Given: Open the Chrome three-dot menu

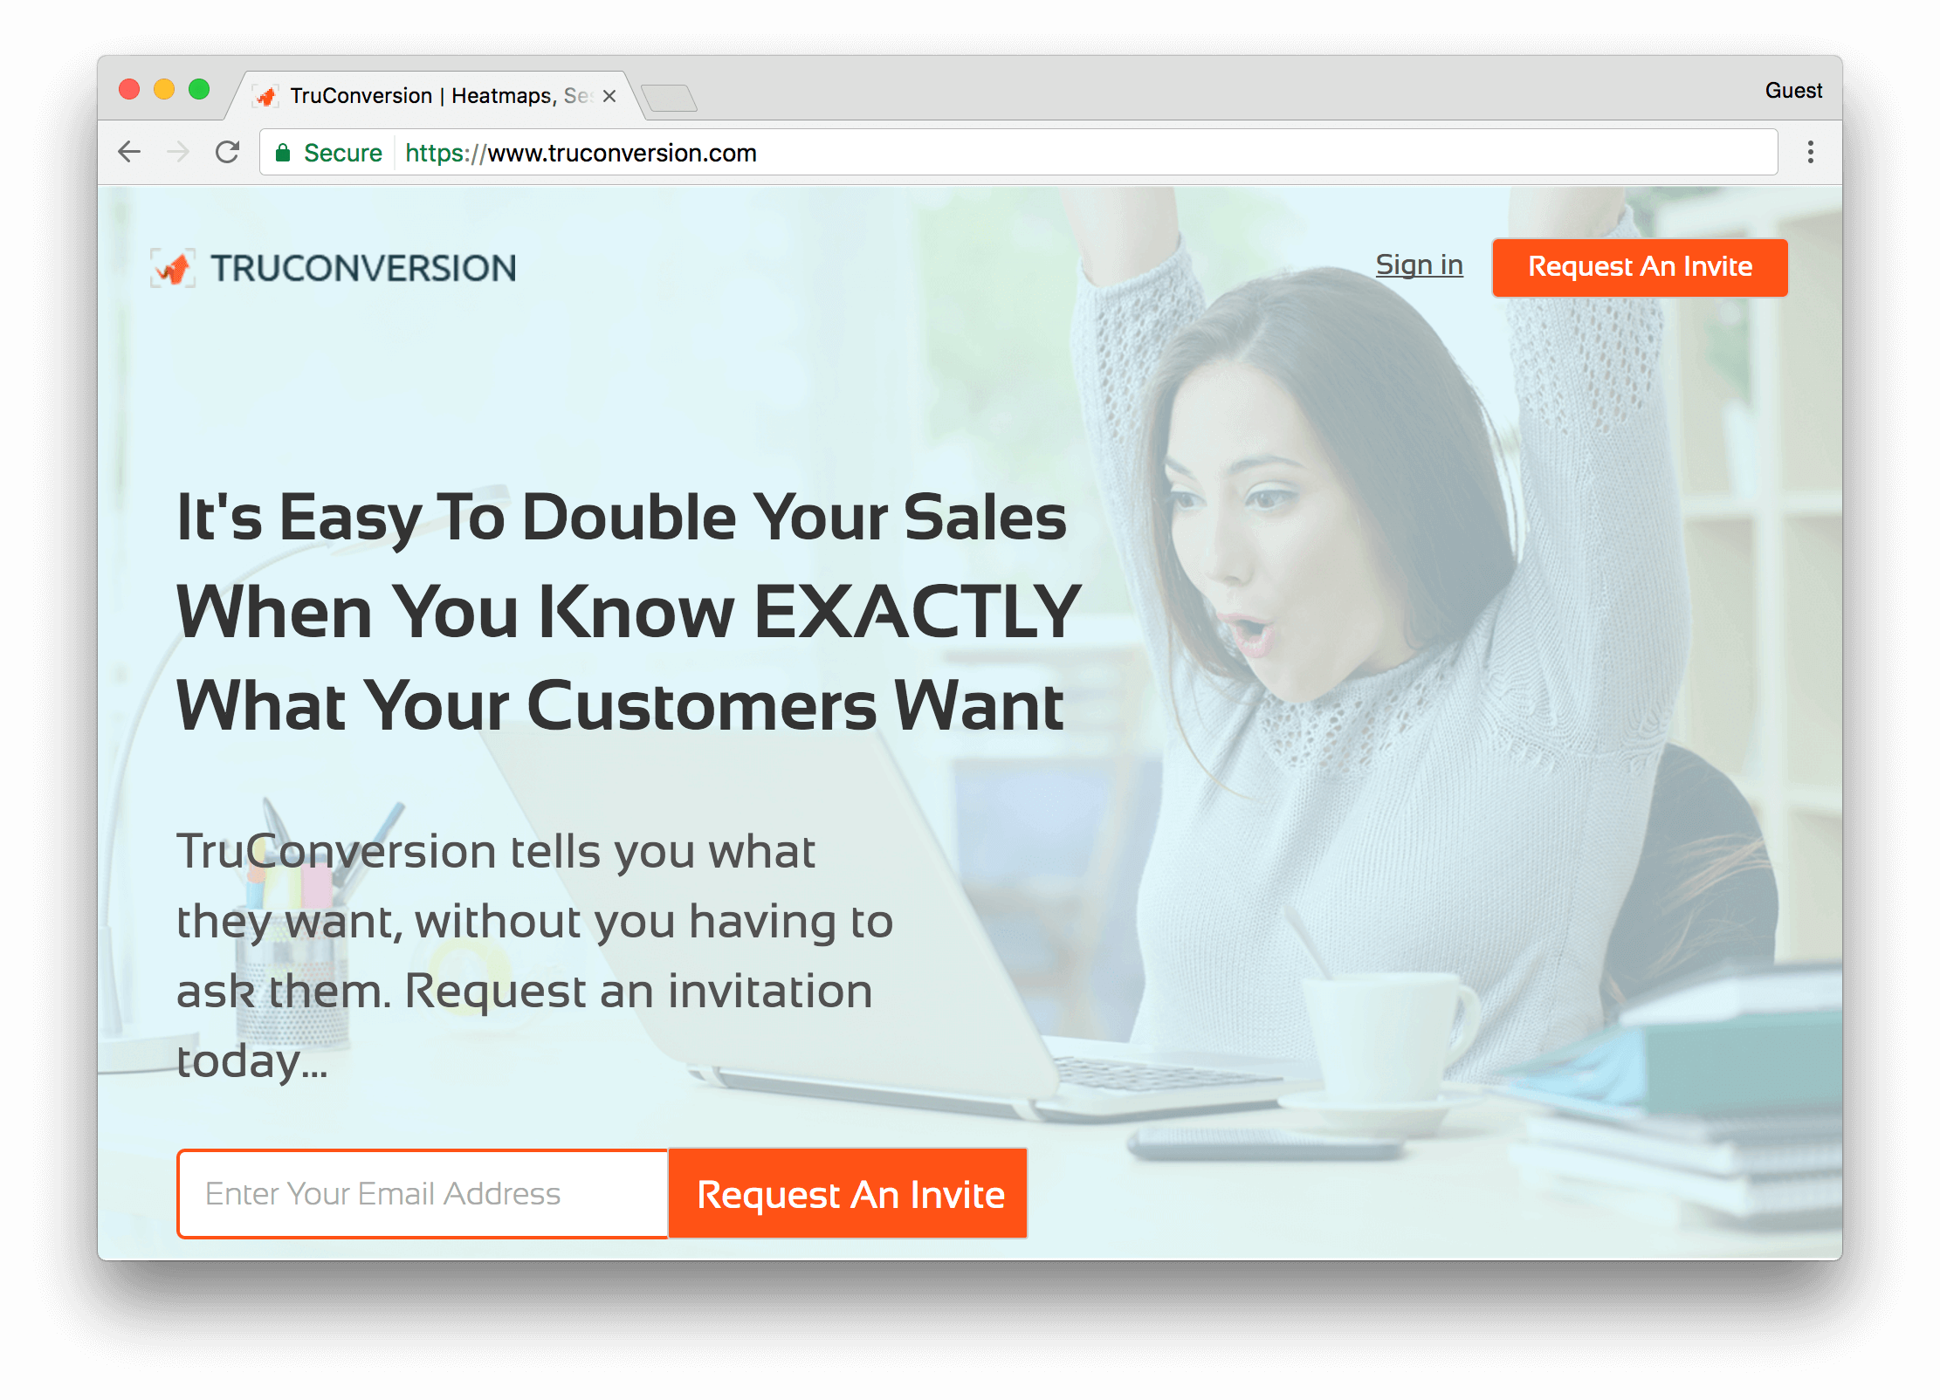Looking at the screenshot, I should (x=1810, y=152).
